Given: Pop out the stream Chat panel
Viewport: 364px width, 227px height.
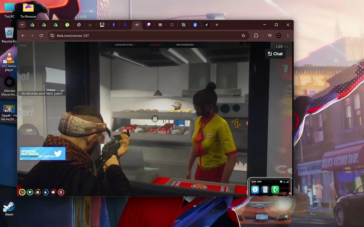Looking at the screenshot, I should click(275, 54).
